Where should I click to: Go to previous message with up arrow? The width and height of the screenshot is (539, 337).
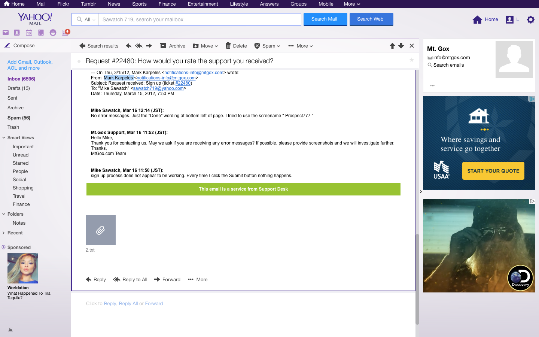(392, 46)
